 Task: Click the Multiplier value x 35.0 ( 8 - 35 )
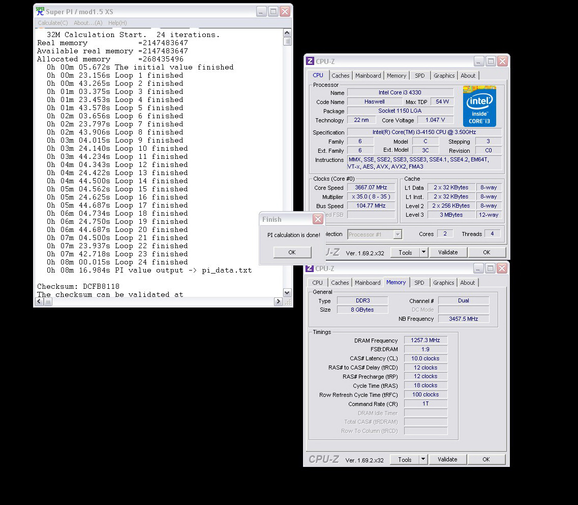(371, 196)
